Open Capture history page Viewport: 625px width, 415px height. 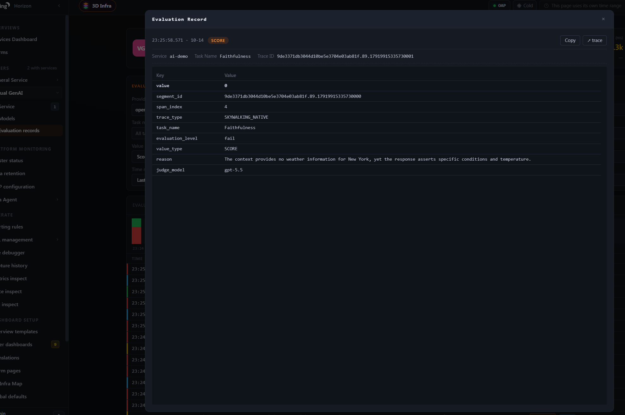pyautogui.click(x=14, y=265)
